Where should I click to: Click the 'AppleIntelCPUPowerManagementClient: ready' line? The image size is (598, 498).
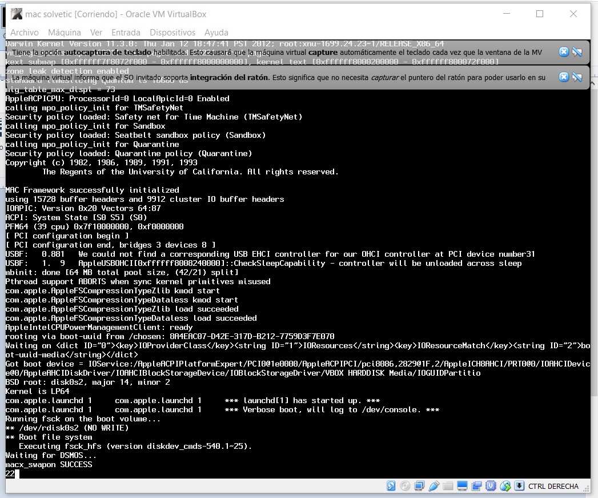coord(99,327)
